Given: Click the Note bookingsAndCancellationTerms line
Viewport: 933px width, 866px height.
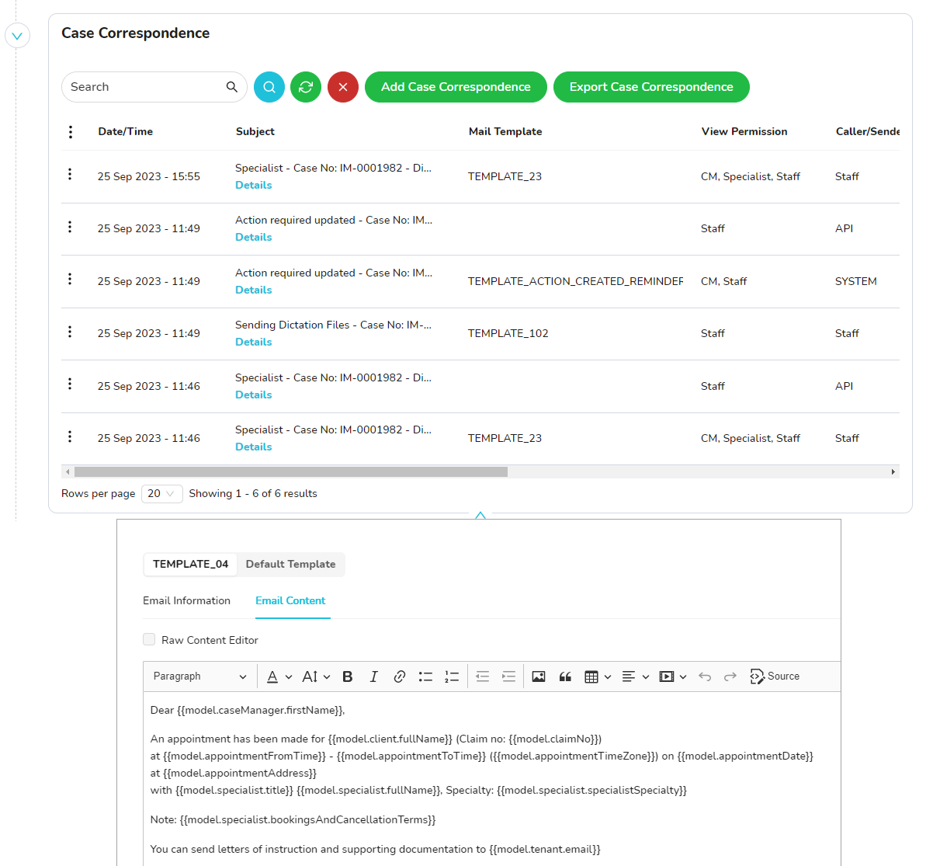Looking at the screenshot, I should click(x=293, y=819).
